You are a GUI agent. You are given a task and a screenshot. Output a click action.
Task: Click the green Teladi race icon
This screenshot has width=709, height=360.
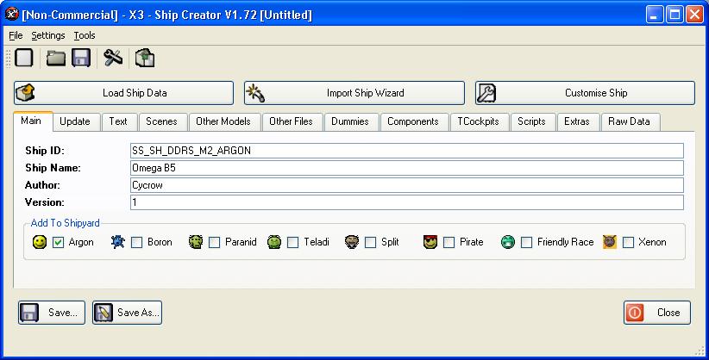coord(274,242)
